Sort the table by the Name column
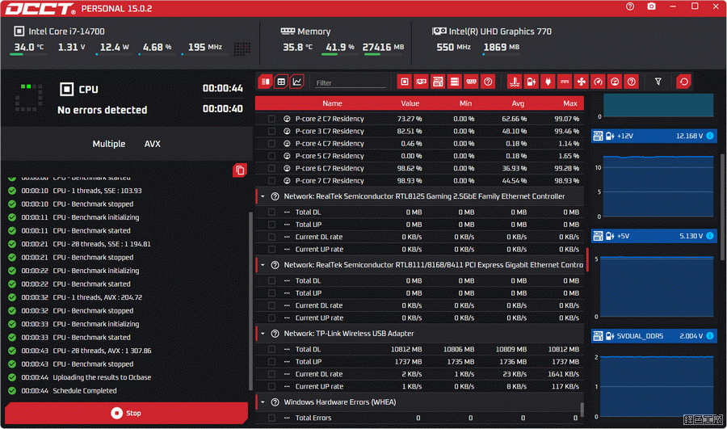 pyautogui.click(x=332, y=103)
